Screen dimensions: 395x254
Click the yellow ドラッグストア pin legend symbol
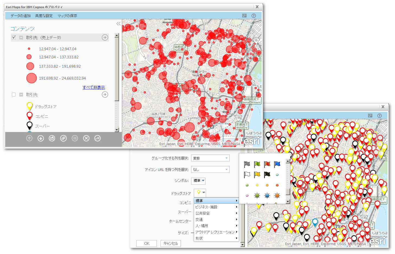30,106
